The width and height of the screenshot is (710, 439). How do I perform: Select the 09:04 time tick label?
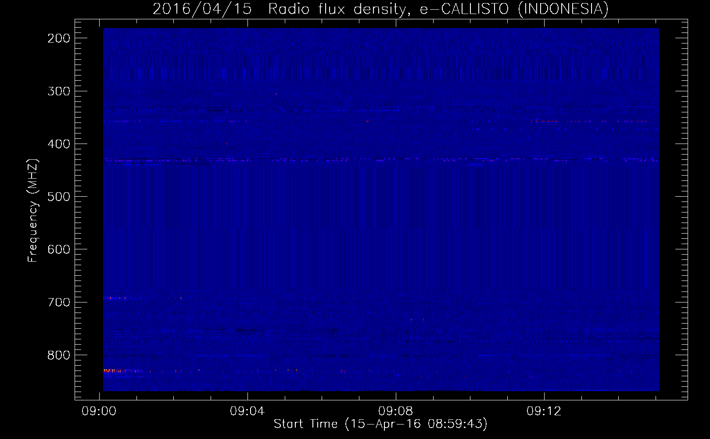point(247,411)
